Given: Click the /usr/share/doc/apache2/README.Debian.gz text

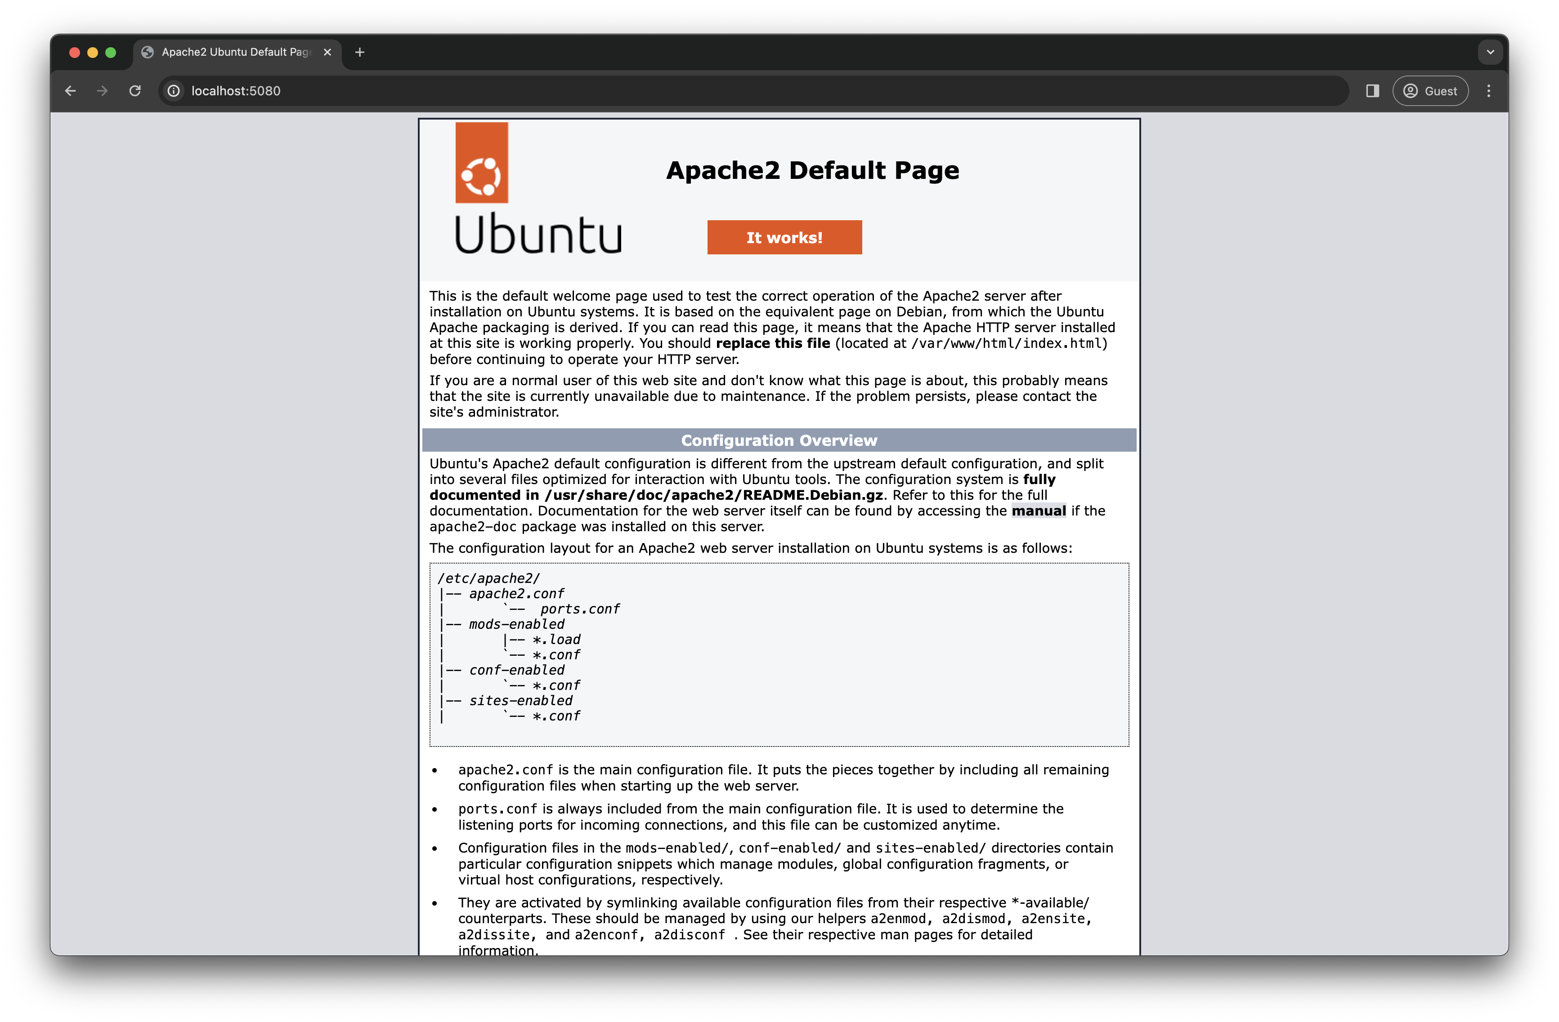Looking at the screenshot, I should tap(713, 496).
